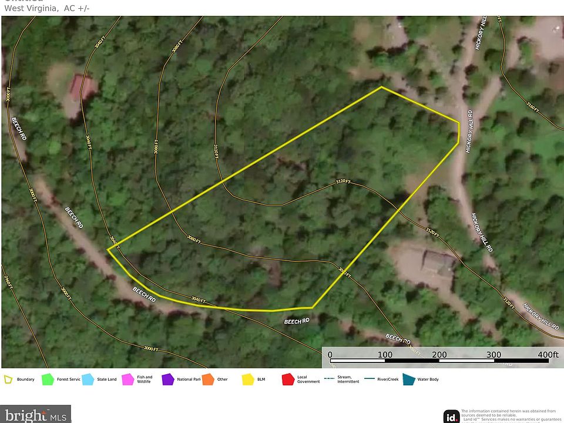The image size is (564, 423).
Task: Click the 'Boundary' legend label
Action: (25, 379)
